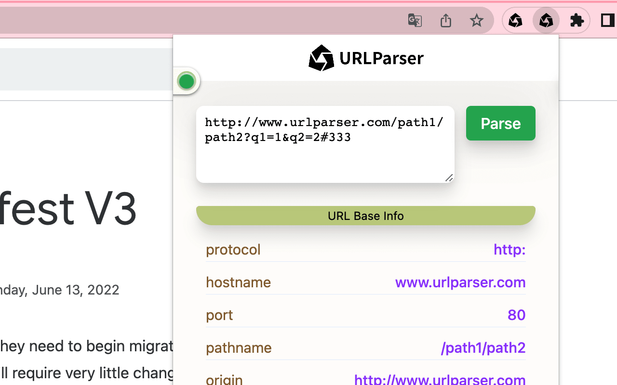Open the Extensions puzzle piece menu
Screen dimensions: 617x385
(577, 21)
